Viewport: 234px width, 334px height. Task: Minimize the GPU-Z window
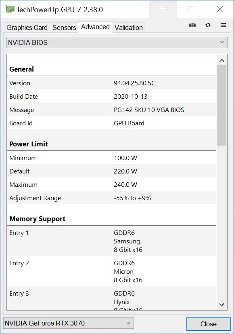163,9
